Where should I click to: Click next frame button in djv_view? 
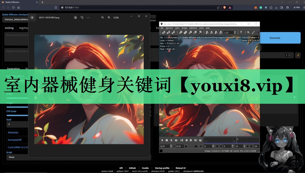coord(191,140)
